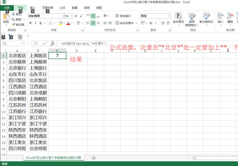The image size is (238, 166).
Task: Click the phonetic guide (wén) icon
Action: pos(78,23)
